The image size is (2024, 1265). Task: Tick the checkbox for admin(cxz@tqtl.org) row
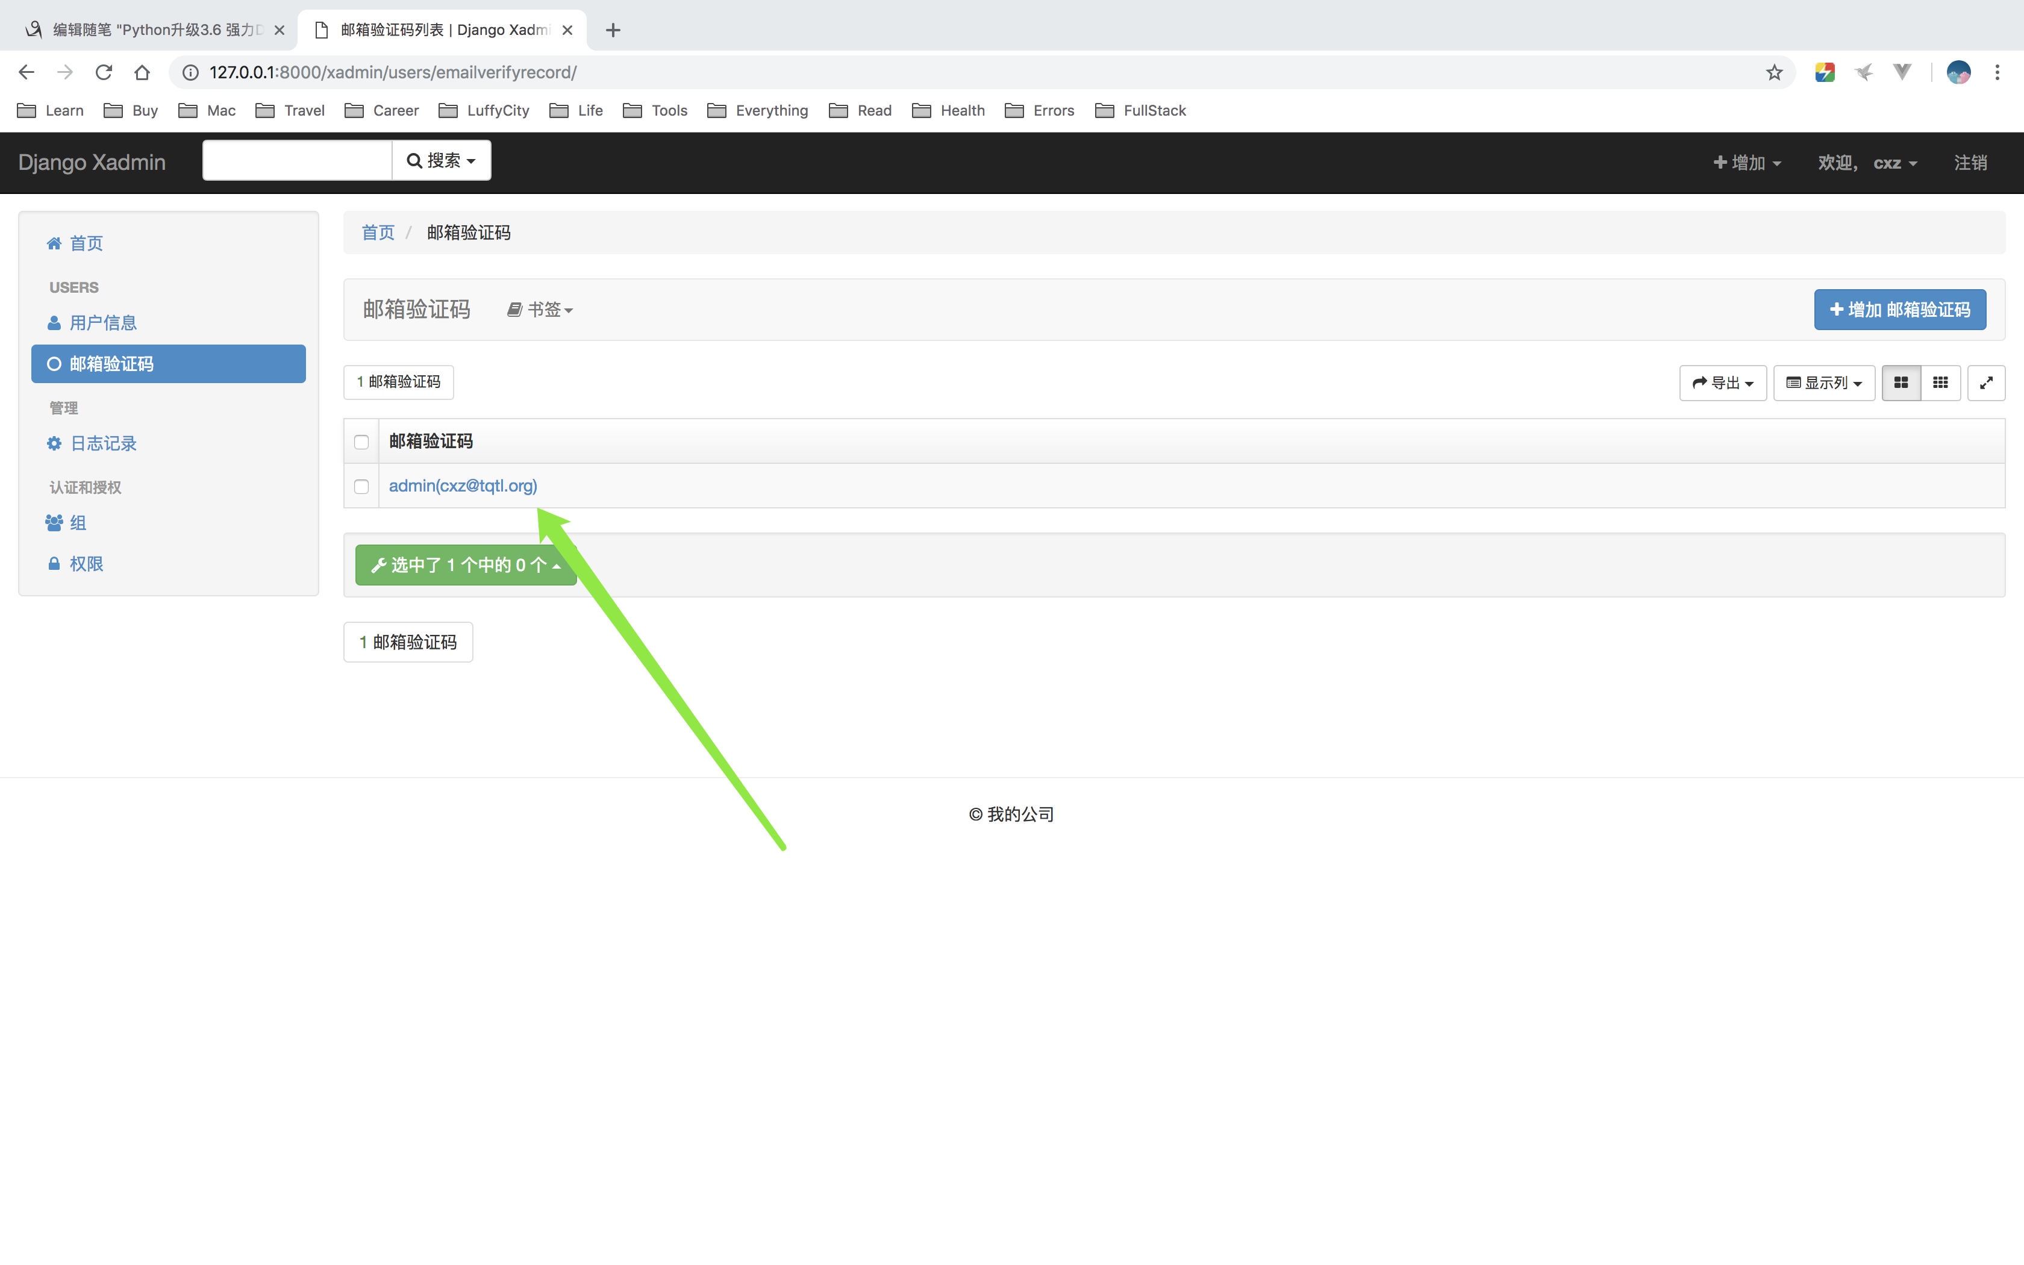361,486
